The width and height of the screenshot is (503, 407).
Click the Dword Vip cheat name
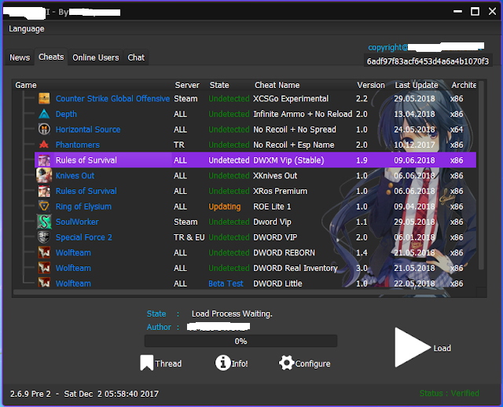point(272,222)
